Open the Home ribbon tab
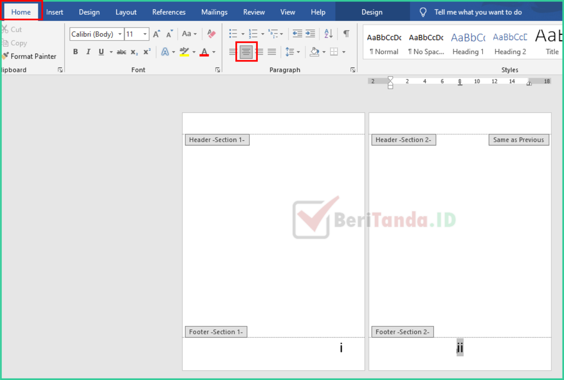This screenshot has height=380, width=564. pyautogui.click(x=21, y=12)
